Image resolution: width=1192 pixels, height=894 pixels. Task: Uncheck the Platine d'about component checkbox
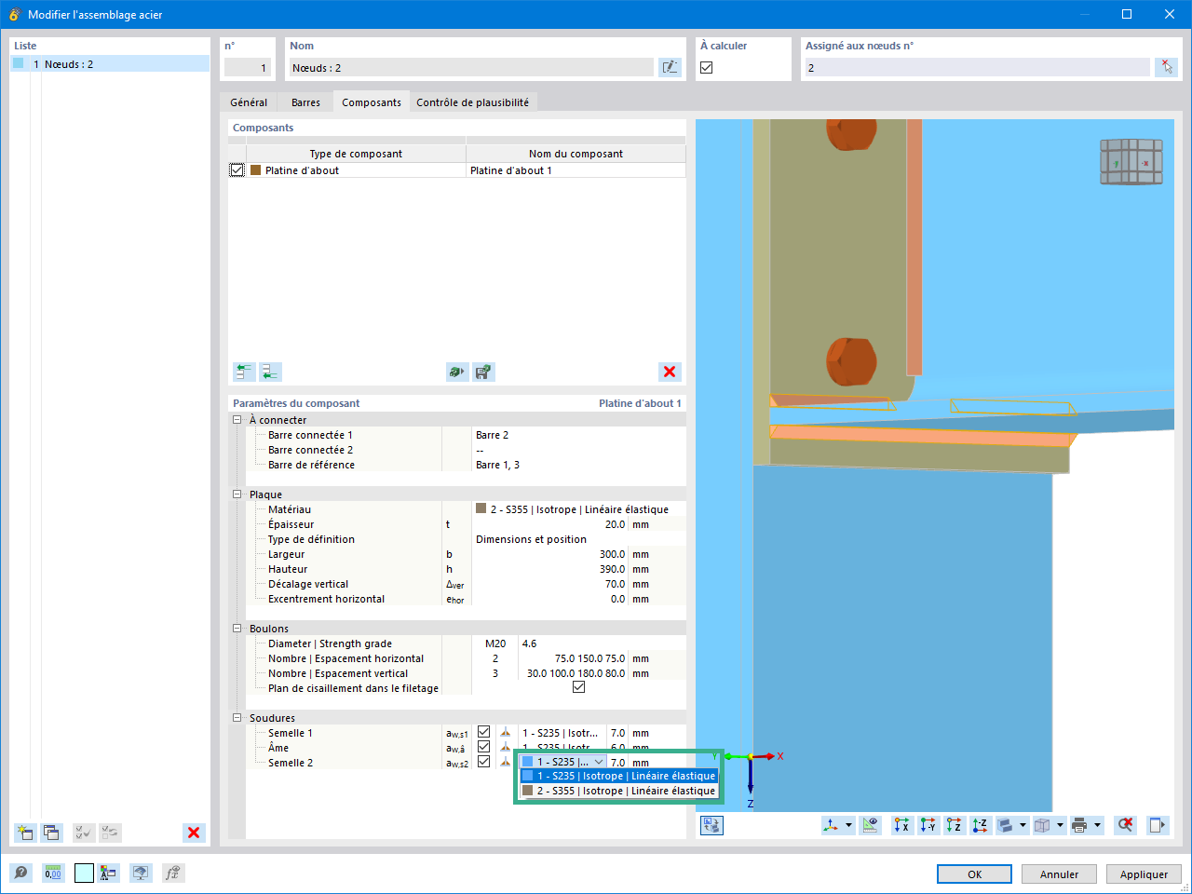point(237,170)
